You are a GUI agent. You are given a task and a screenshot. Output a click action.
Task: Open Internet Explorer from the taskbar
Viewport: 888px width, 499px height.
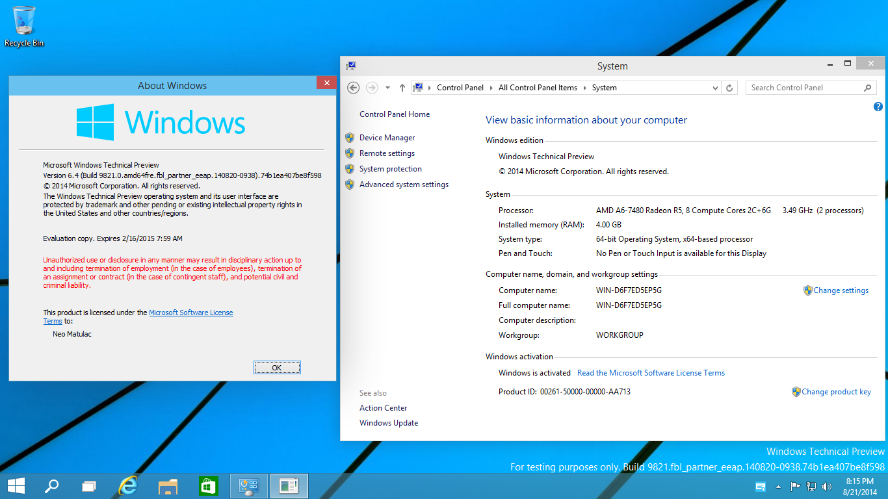click(x=127, y=485)
